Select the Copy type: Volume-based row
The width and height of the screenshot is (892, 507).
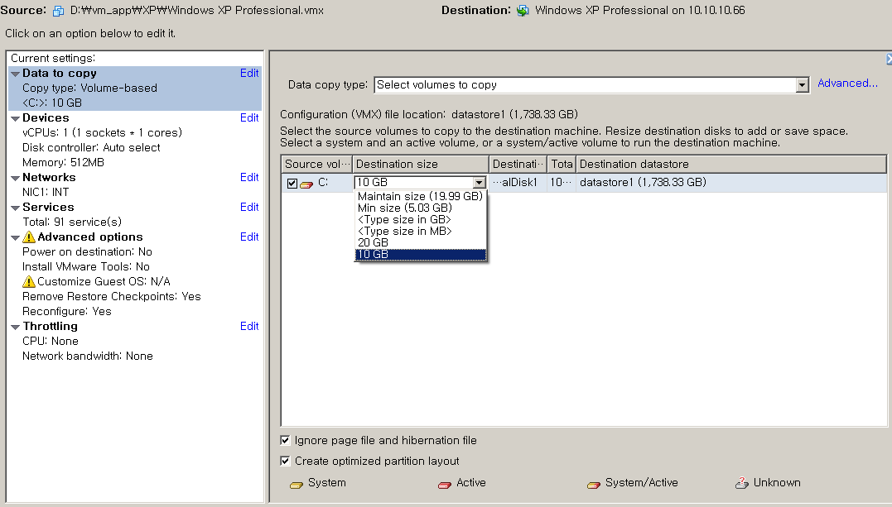(90, 88)
